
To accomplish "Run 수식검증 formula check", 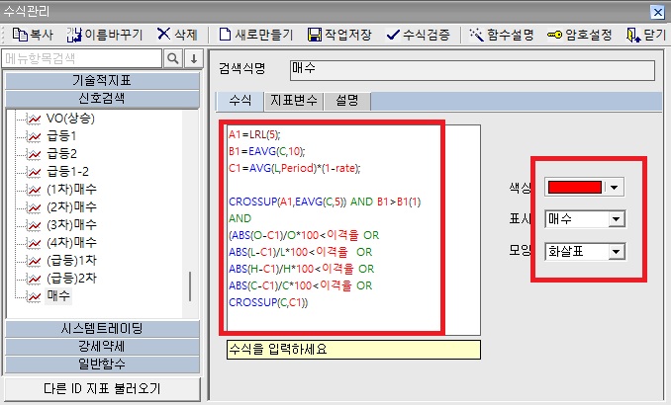I will (x=418, y=35).
